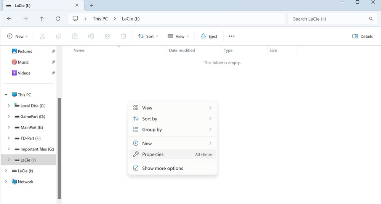Close the LaCie (I:) tab
Viewport: 381px width, 204px height.
77,5
